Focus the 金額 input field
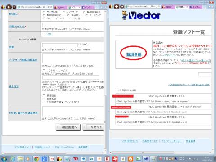Image resolution: width=216 pixels, height=162 pixels. (x=60, y=45)
